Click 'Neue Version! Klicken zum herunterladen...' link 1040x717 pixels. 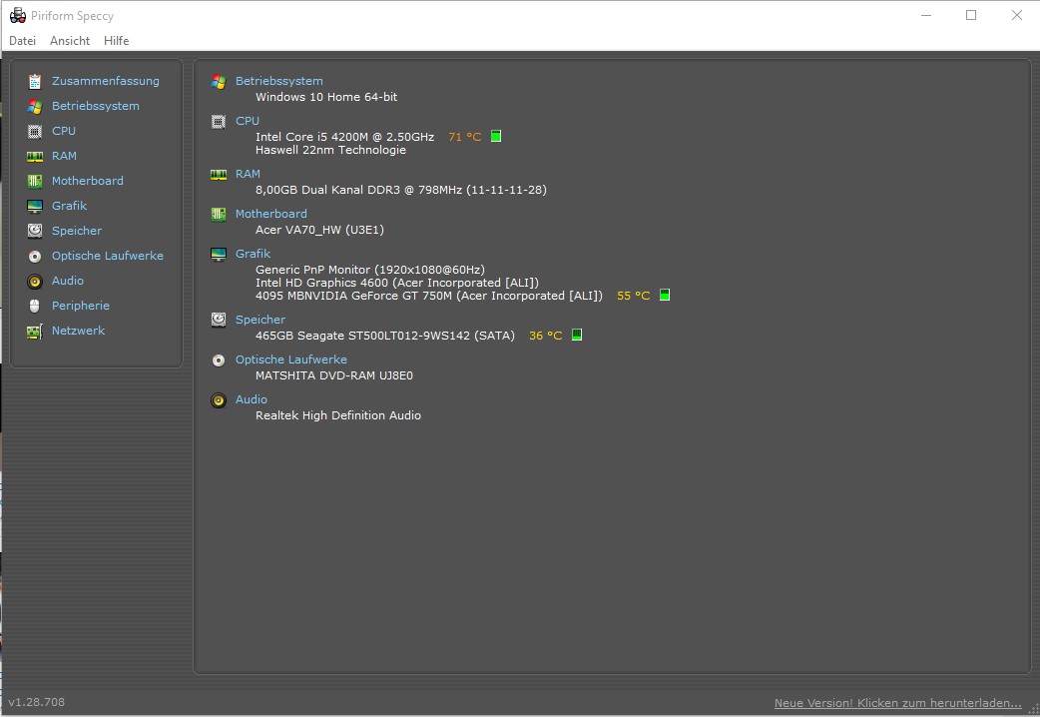[x=898, y=703]
